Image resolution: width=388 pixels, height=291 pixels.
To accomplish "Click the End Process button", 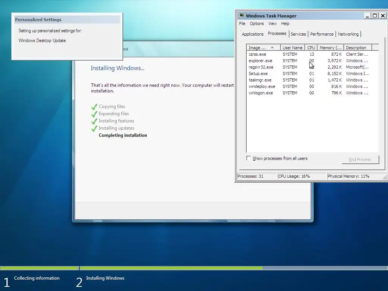I will point(360,160).
